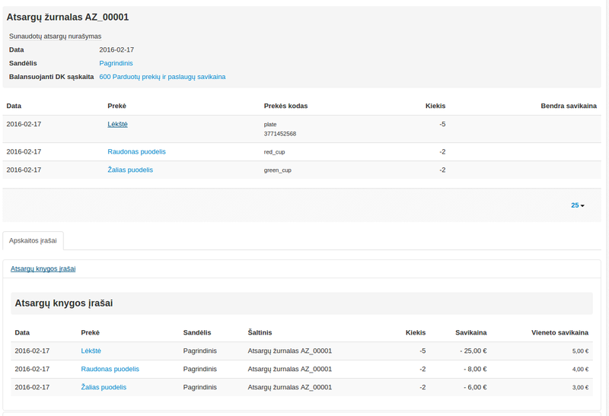This screenshot has height=416, width=609.
Task: Expand the 25 rows-per-page dropdown
Action: [577, 205]
